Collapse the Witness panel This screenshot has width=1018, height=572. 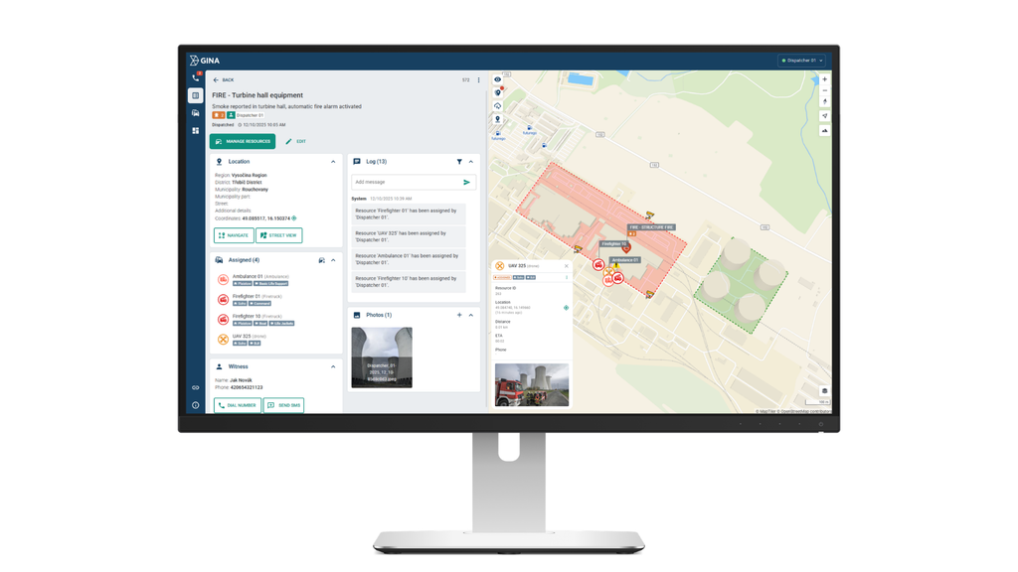tap(333, 366)
